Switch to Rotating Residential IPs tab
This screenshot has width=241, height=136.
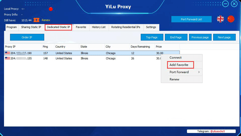tap(126, 27)
